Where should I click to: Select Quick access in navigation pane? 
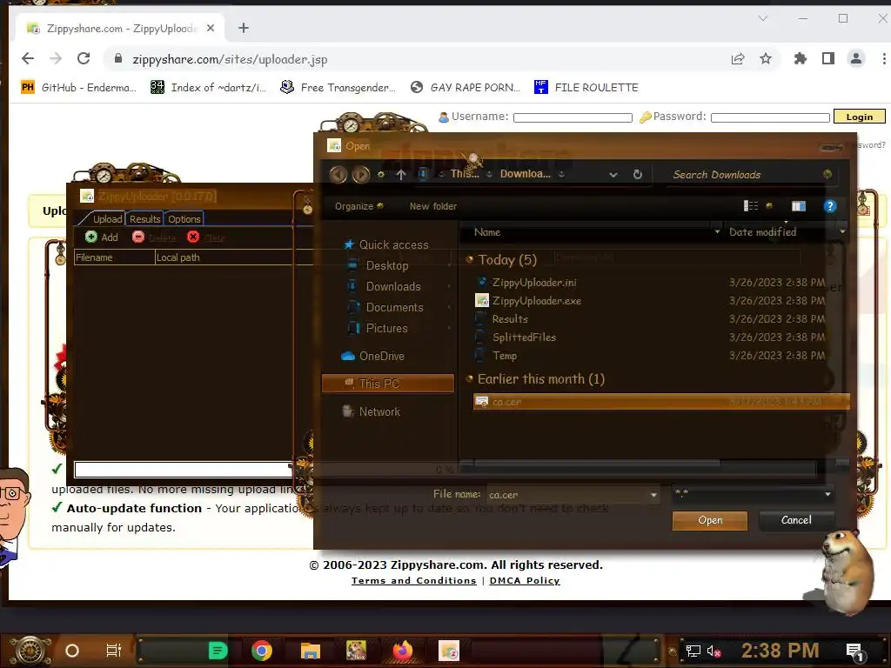[386, 244]
